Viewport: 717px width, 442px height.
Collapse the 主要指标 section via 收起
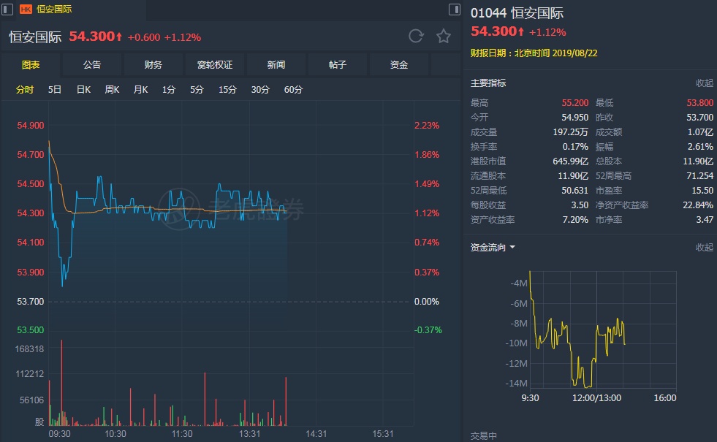704,83
